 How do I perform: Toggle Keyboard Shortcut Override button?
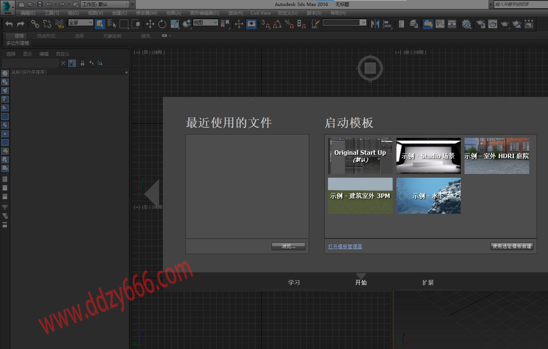click(x=251, y=24)
